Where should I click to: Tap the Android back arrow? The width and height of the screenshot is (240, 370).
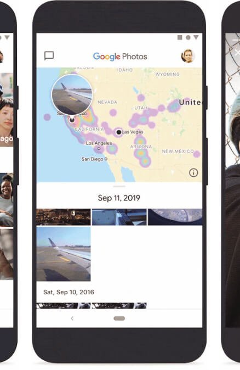click(72, 318)
